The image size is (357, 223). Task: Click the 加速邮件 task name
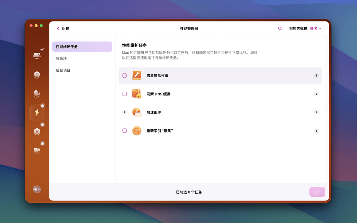(x=154, y=112)
